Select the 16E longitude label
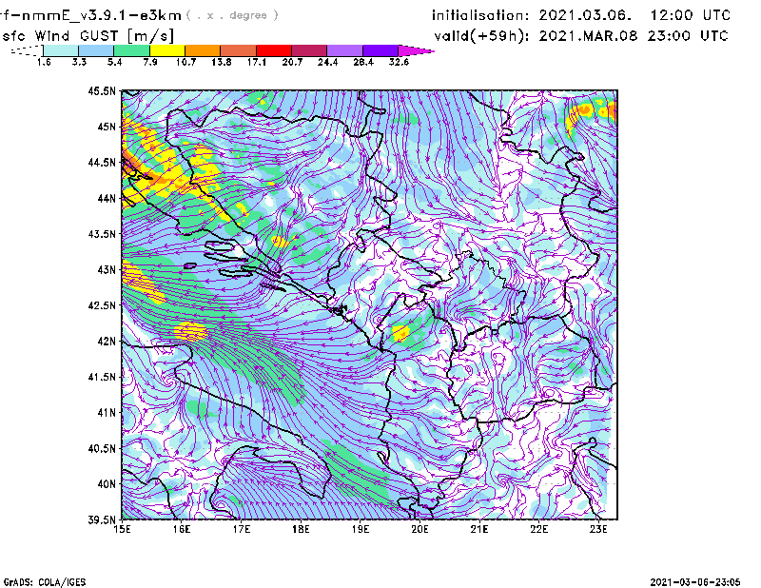The height and width of the screenshot is (588, 761). tap(182, 529)
